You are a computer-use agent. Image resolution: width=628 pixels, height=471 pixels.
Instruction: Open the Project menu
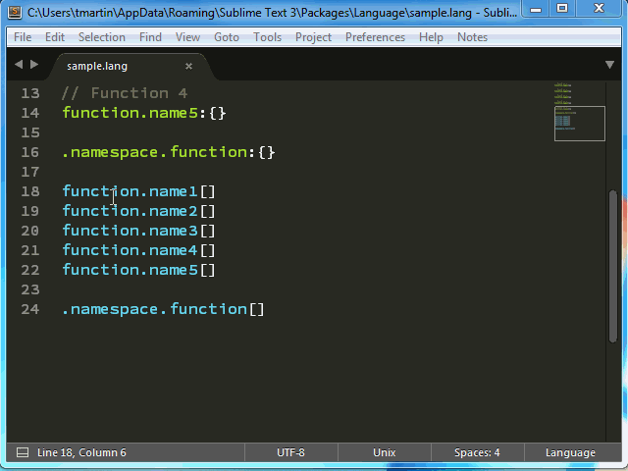point(313,37)
